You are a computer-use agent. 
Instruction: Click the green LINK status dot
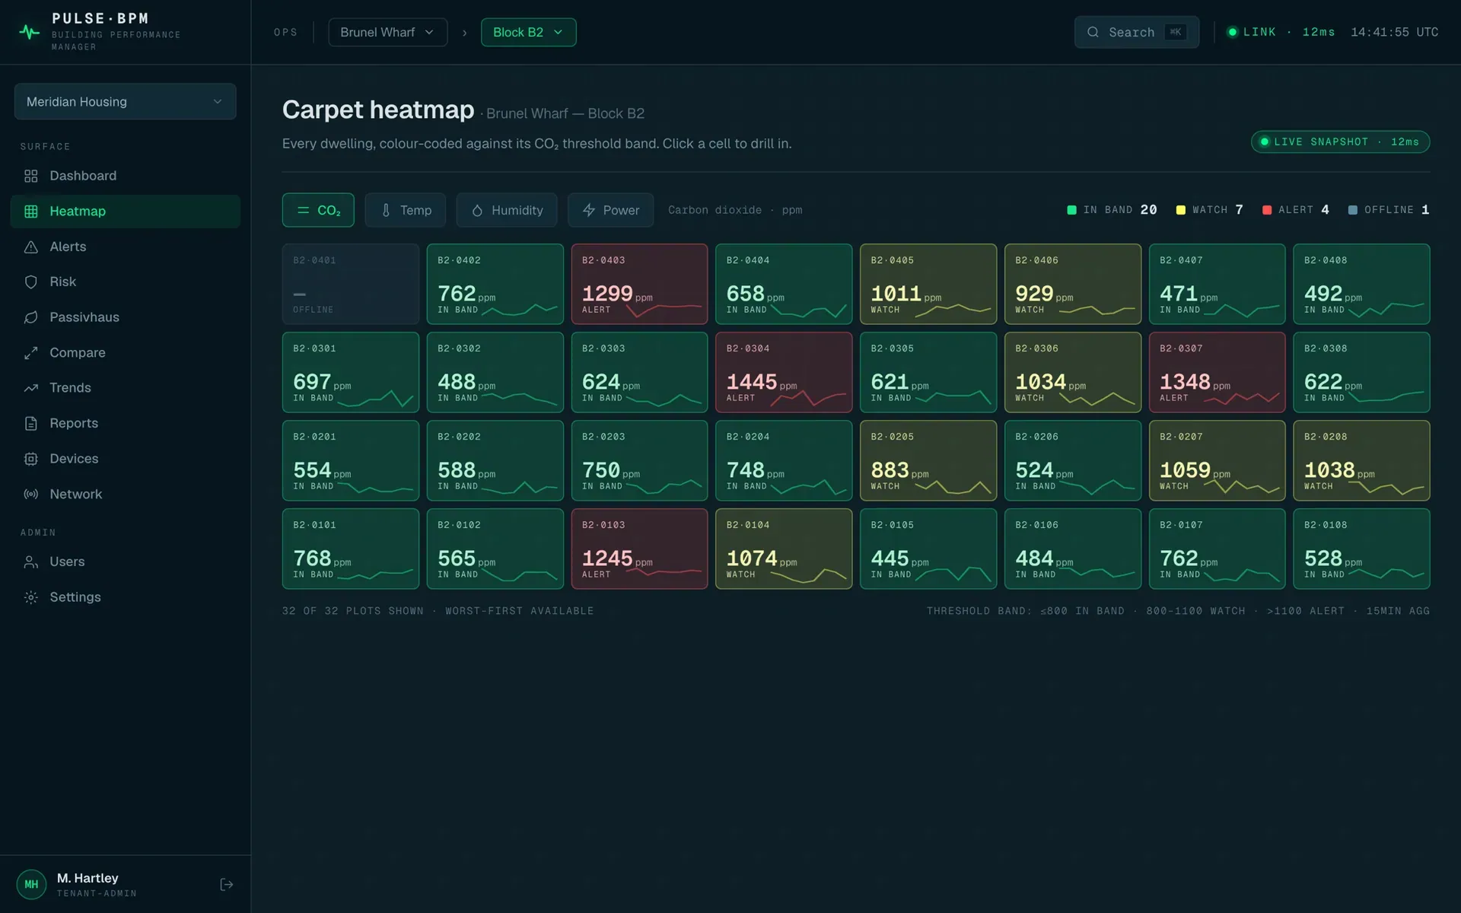click(1232, 32)
